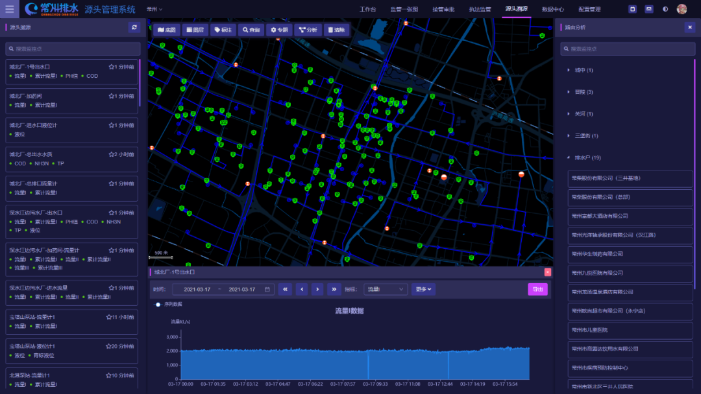This screenshot has width=701, height=394.
Task: Refresh the 源头溯源 list panel
Action: [x=134, y=27]
